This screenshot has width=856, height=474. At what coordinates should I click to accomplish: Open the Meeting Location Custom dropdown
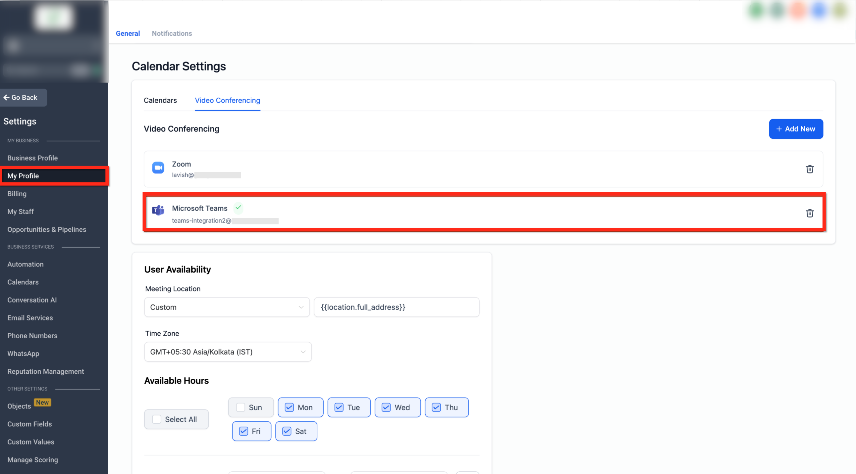tap(227, 307)
